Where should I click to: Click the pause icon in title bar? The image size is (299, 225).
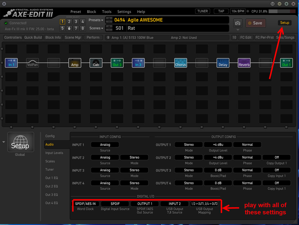tap(4, 4)
